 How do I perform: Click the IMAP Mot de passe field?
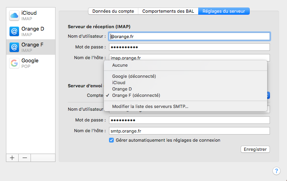coord(189,47)
